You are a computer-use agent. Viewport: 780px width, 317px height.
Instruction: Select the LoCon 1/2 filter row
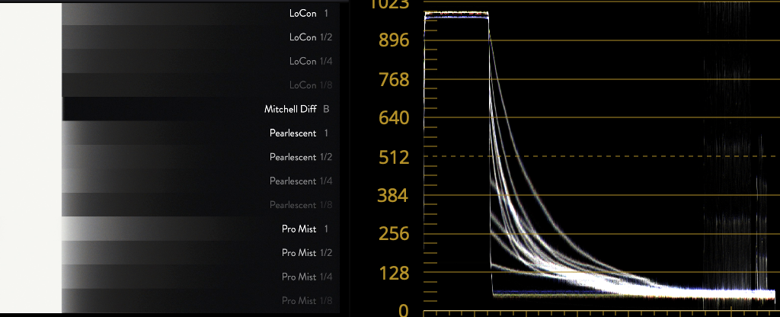click(x=201, y=37)
